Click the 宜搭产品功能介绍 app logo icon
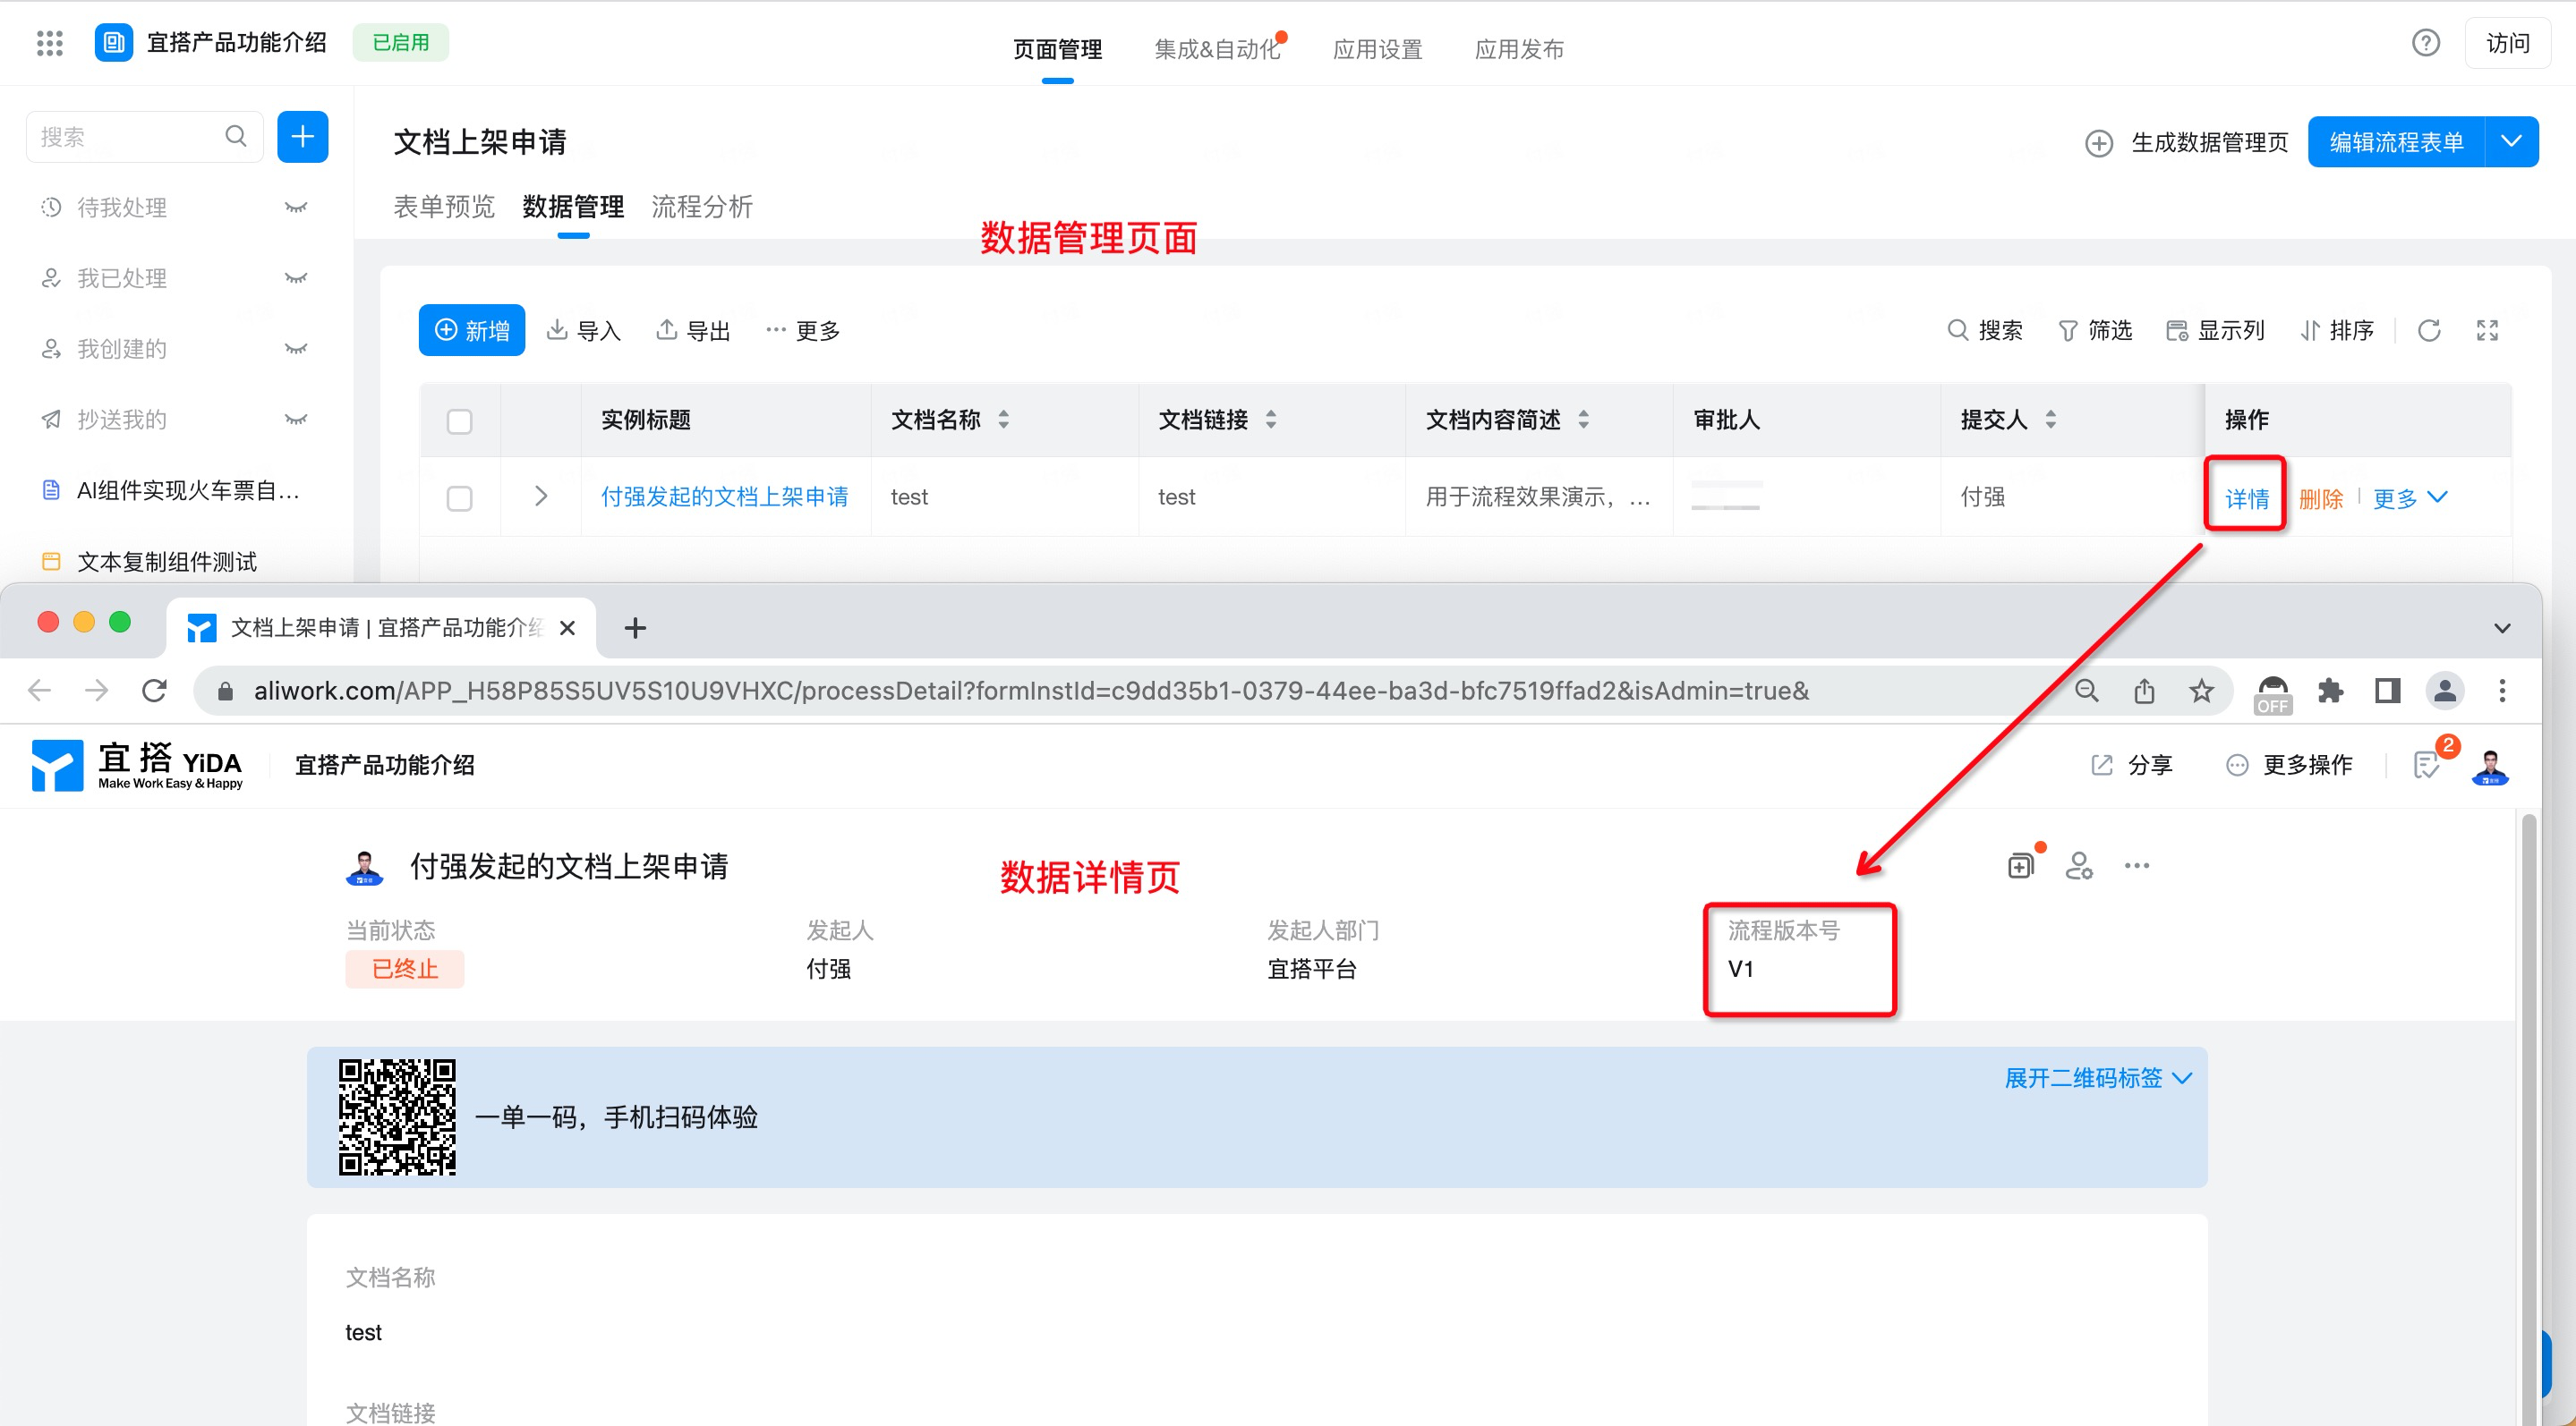The width and height of the screenshot is (2576, 1426). click(x=113, y=42)
